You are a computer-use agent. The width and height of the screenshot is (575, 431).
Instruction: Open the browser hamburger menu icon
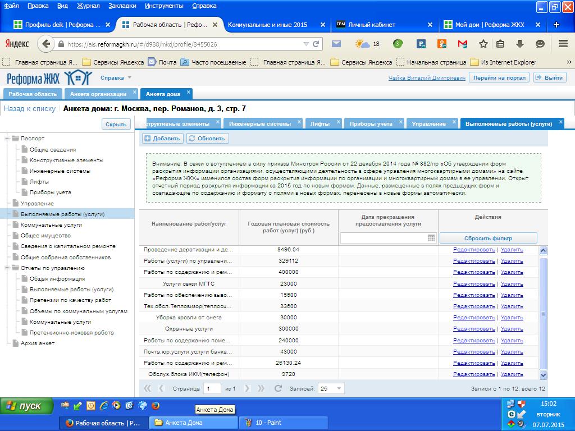point(563,44)
